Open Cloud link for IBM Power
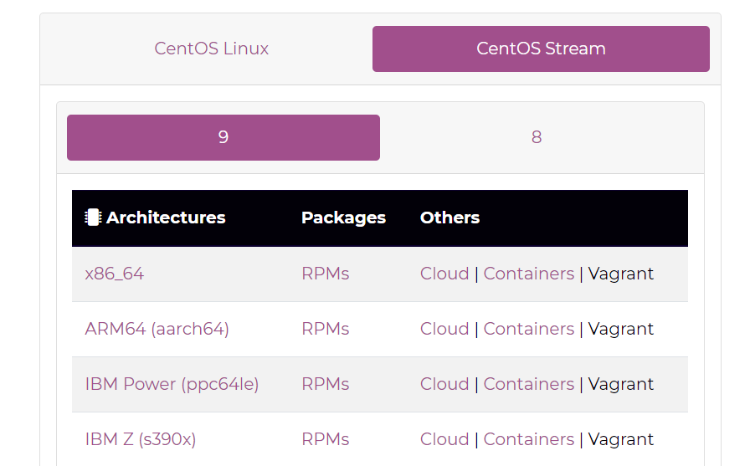The image size is (750, 466). point(444,384)
